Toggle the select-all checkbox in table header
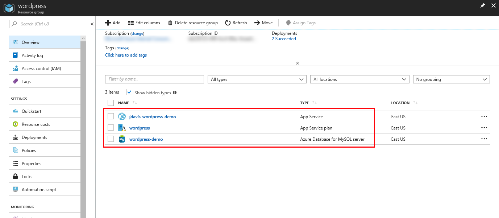This screenshot has width=499, height=218. coord(111,103)
